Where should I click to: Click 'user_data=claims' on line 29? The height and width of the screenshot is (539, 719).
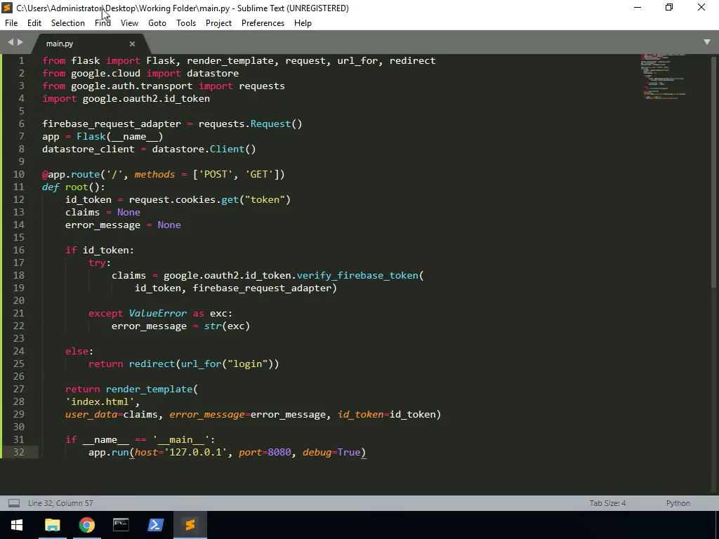tap(112, 414)
